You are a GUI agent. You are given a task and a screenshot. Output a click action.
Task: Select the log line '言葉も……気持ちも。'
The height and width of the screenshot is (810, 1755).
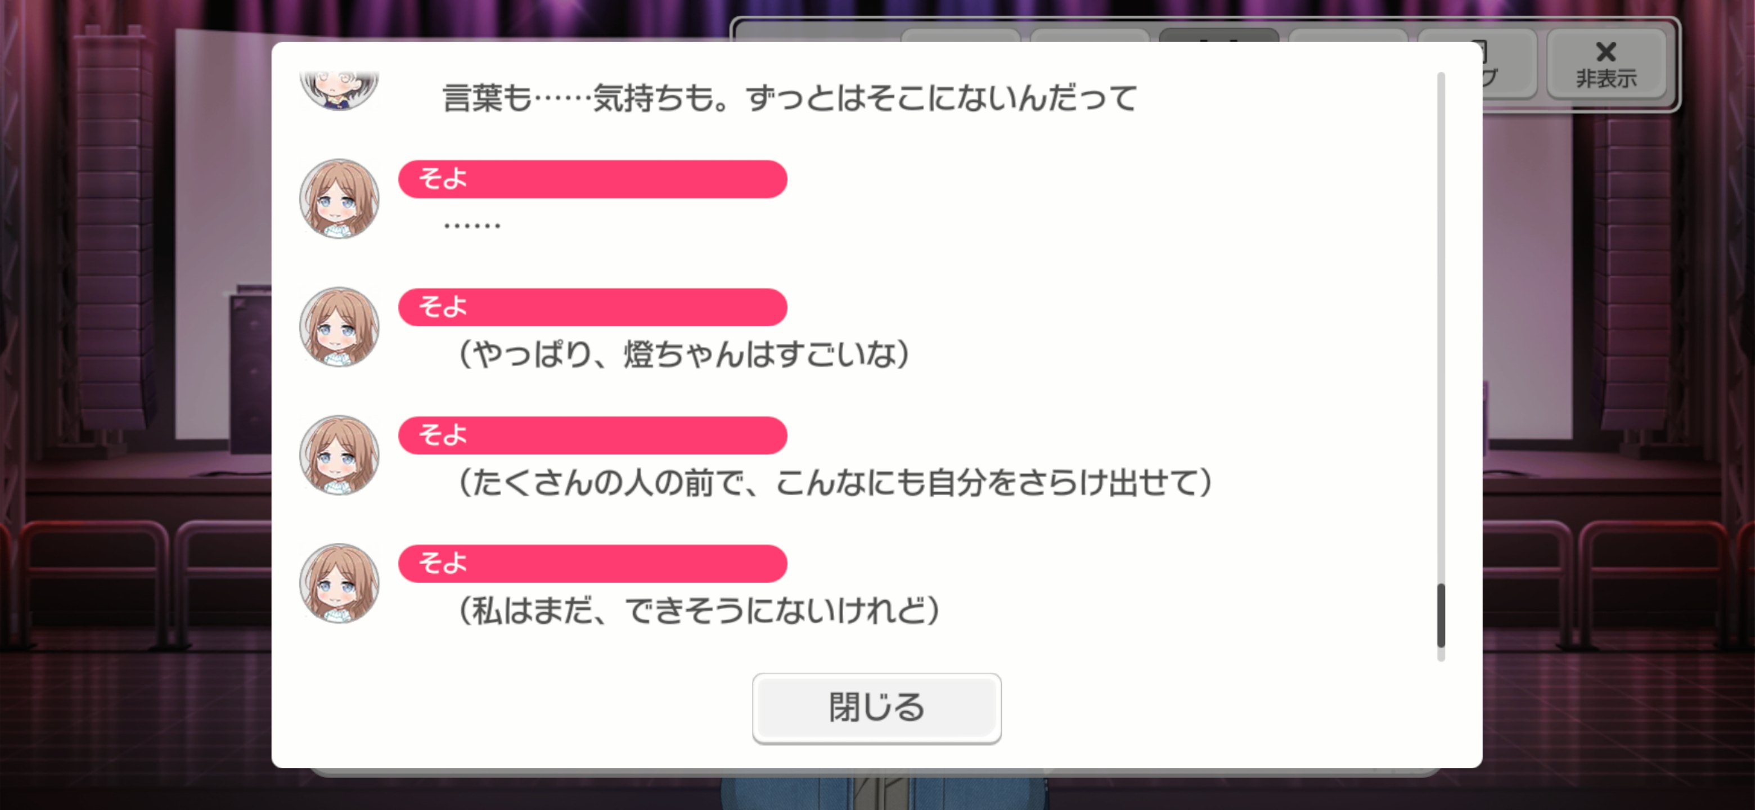click(790, 97)
